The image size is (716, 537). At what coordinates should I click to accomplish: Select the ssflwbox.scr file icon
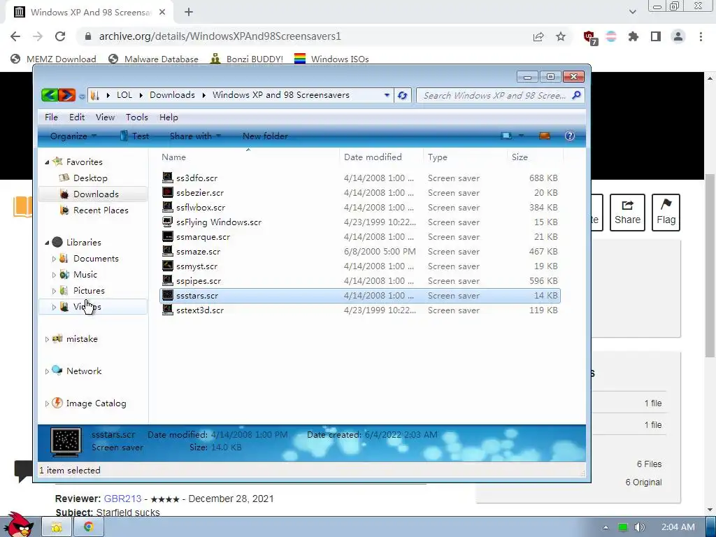click(x=168, y=207)
